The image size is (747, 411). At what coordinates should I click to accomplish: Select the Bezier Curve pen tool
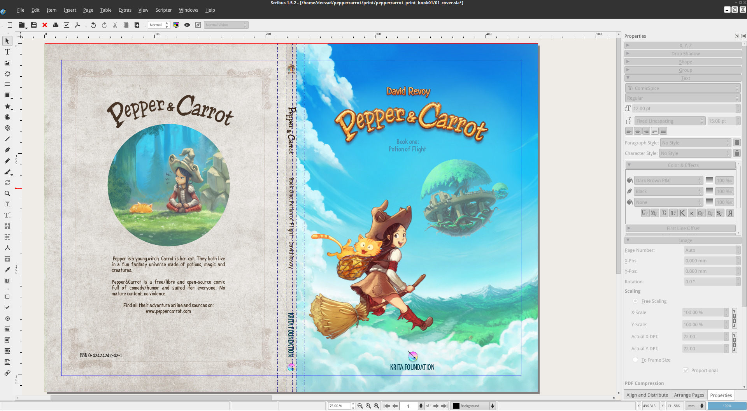click(x=7, y=150)
